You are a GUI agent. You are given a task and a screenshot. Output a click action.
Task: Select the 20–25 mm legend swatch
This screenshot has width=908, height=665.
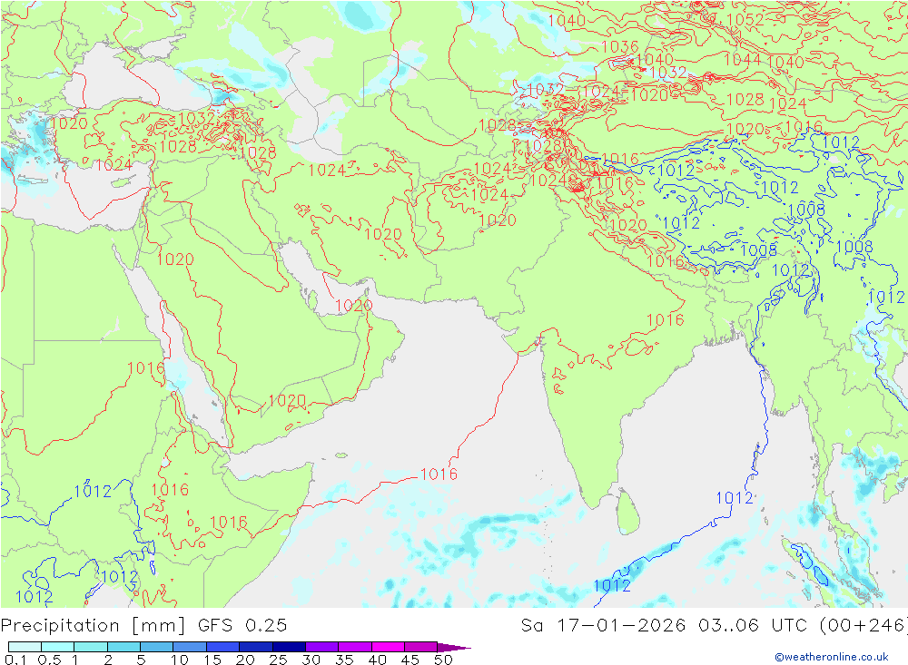click(255, 647)
